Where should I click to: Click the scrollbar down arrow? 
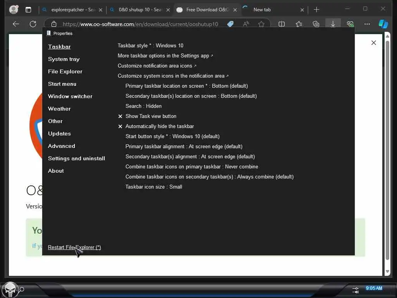click(387, 271)
